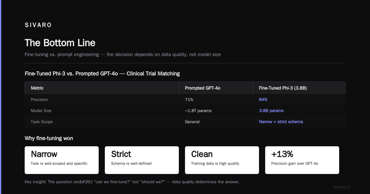Screen dimensions: 370x194
Task: Open the '+13%' precision gain card
Action: pos(302,160)
